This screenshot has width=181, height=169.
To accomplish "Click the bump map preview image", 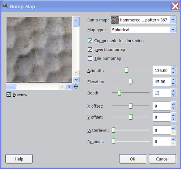I will (39, 49).
